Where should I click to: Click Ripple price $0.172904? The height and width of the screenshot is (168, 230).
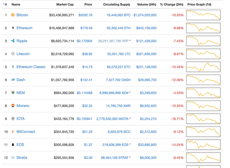click(84, 41)
